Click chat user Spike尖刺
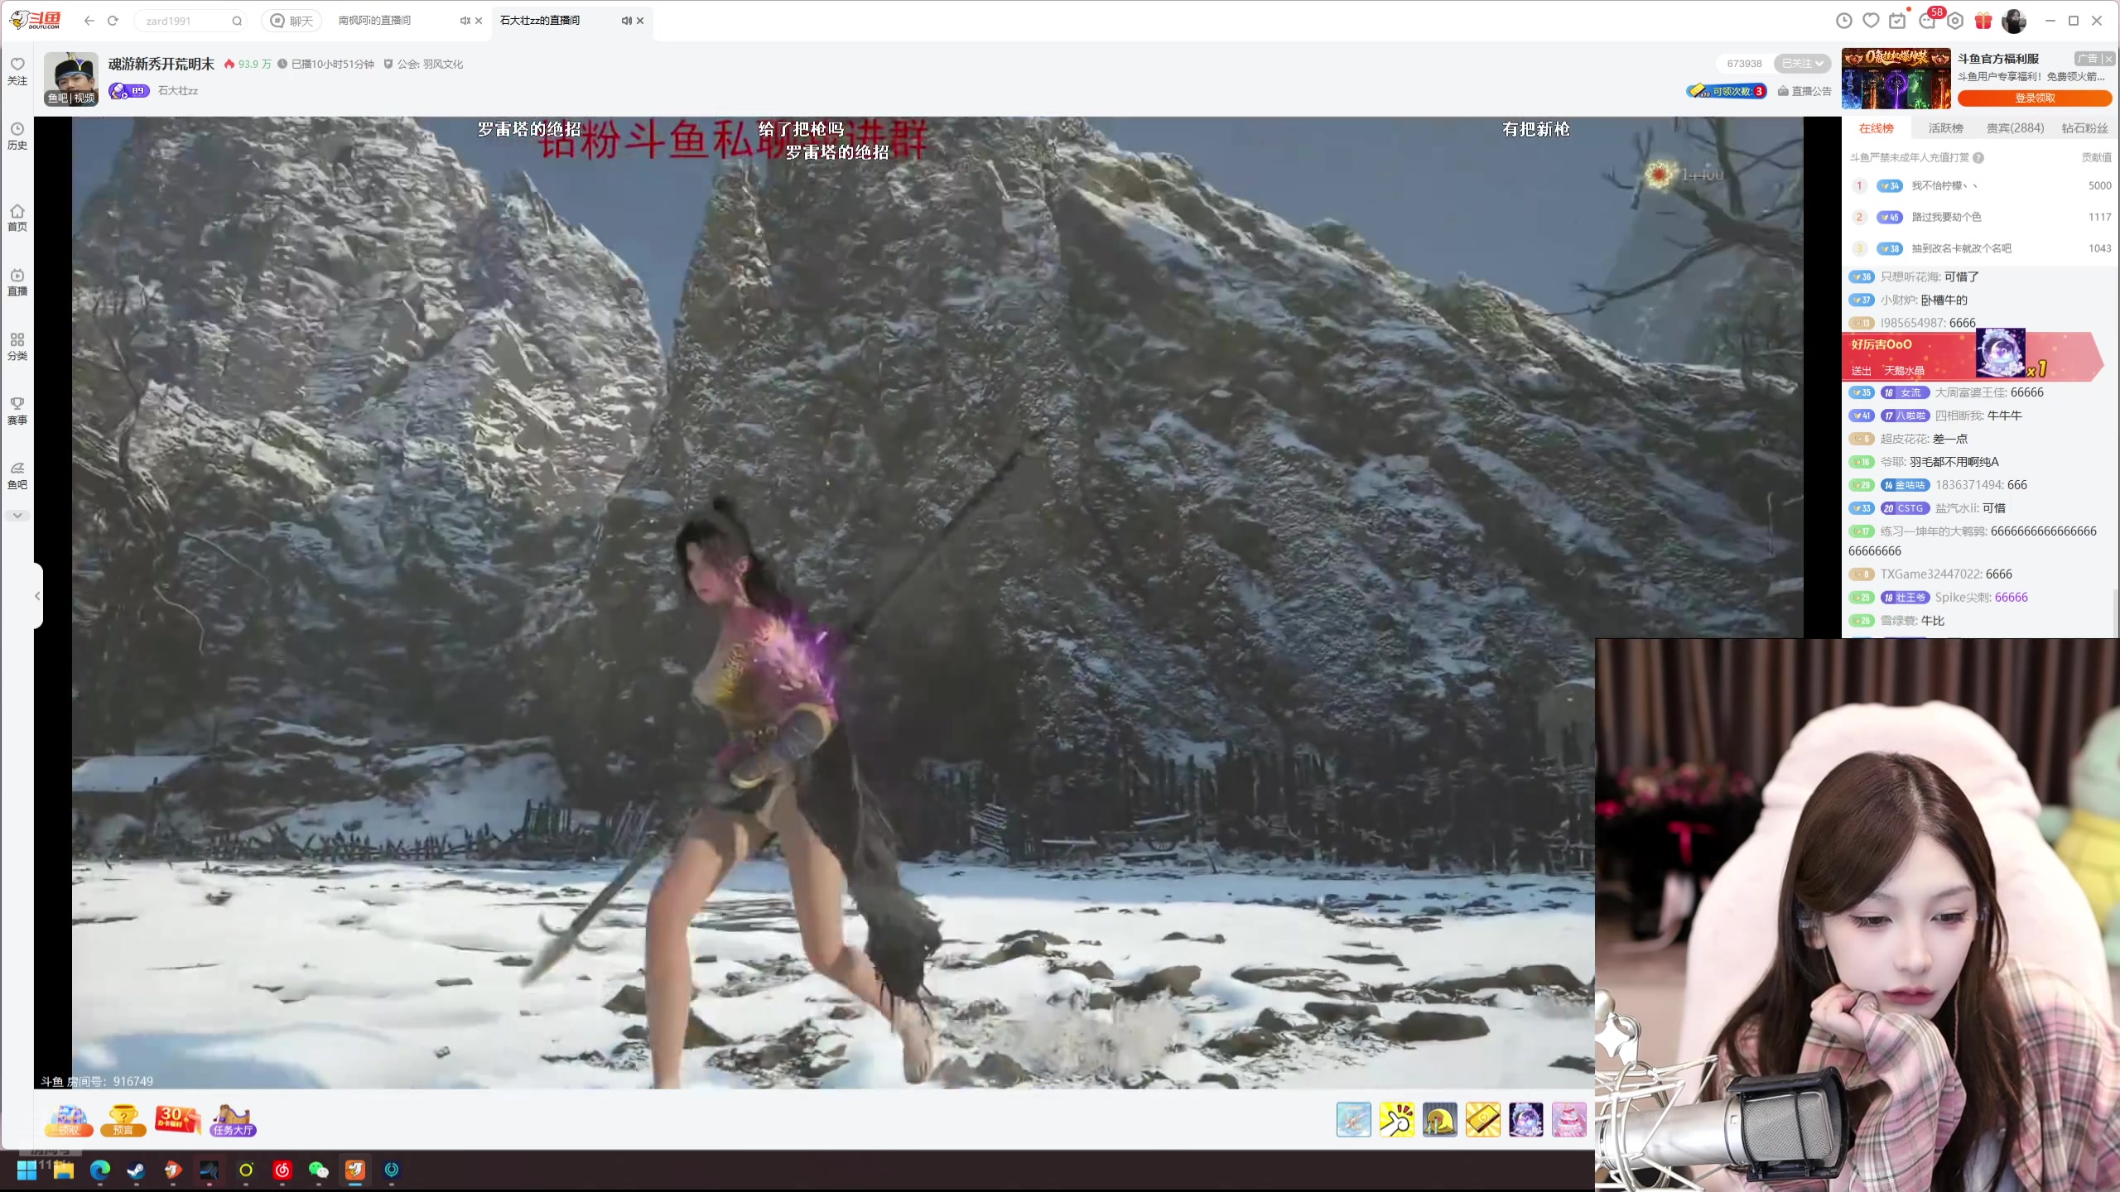This screenshot has height=1192, width=2120. pyautogui.click(x=1961, y=598)
